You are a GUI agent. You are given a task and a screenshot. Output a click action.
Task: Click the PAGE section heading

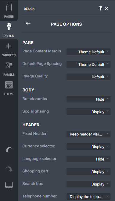(28, 43)
